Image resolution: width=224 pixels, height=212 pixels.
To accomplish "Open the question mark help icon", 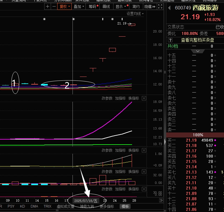I will (170, 40).
